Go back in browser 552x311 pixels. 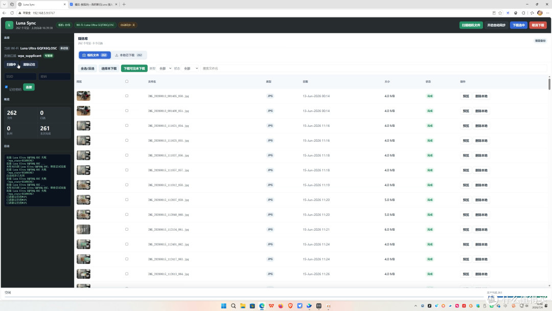pos(4,13)
